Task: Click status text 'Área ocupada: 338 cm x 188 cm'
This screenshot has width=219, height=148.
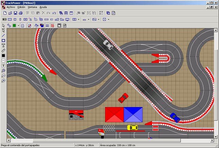Action: tap(117, 145)
